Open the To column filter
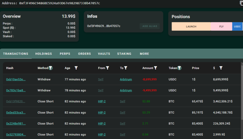The width and height of the screenshot is (243, 139). [126, 68]
